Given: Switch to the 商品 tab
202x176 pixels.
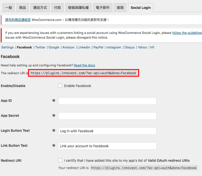Looking at the screenshot, I should [23, 8].
